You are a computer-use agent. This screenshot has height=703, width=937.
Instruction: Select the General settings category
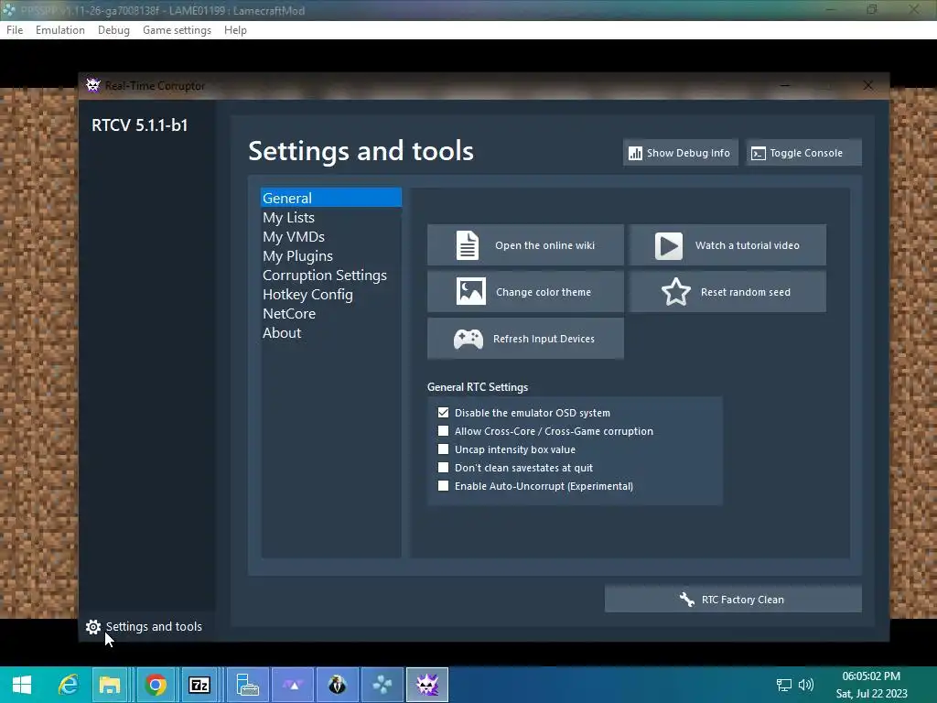331,198
